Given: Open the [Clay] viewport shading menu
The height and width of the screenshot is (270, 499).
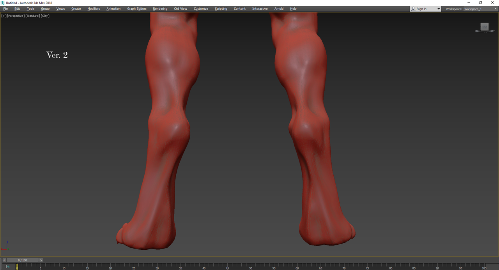Looking at the screenshot, I should click(45, 16).
